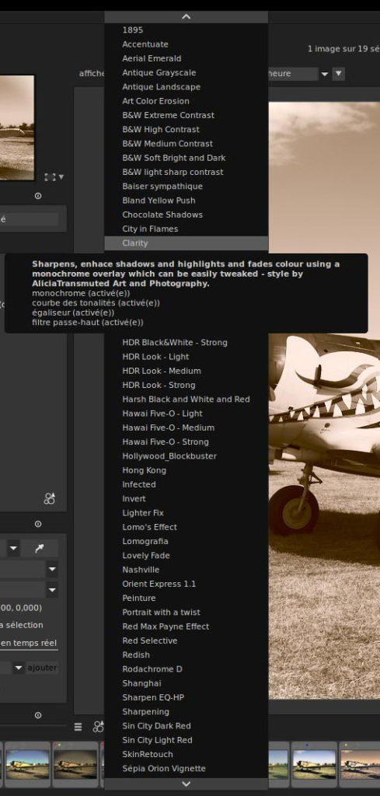The width and height of the screenshot is (380, 796).
Task: Click the 'en temps réel' option
Action: (29, 643)
